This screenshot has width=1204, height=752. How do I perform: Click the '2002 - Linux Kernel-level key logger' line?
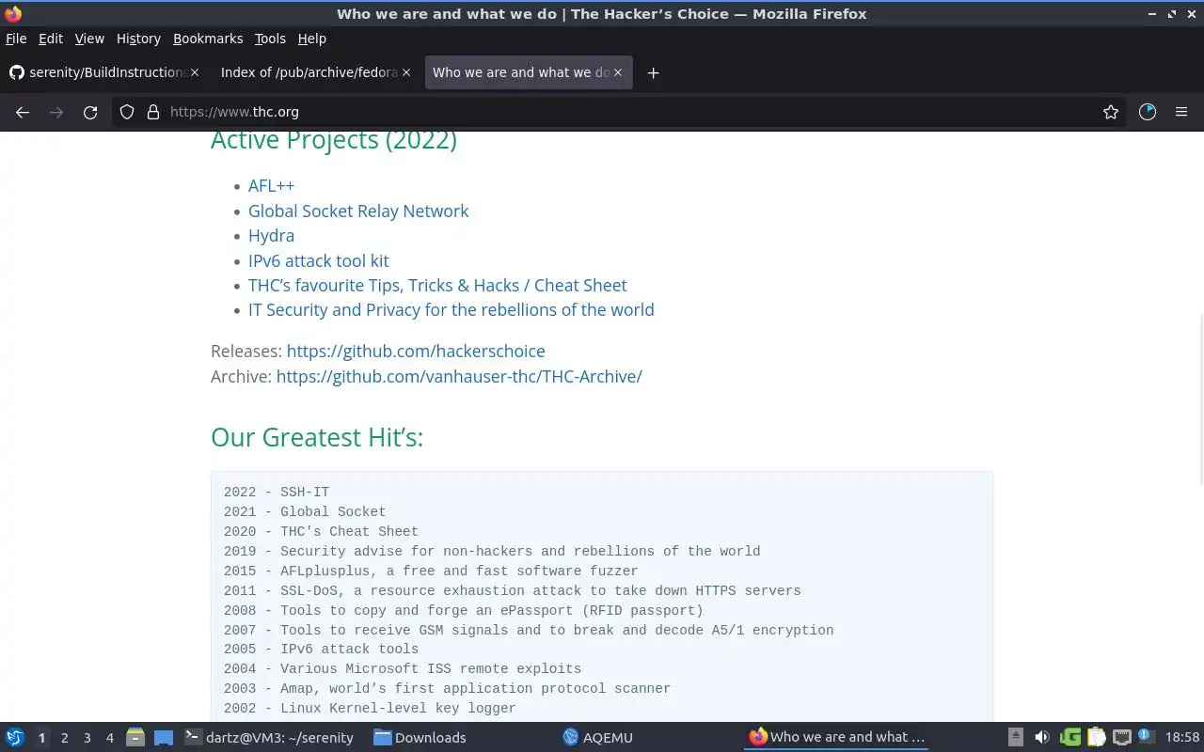[x=370, y=709]
